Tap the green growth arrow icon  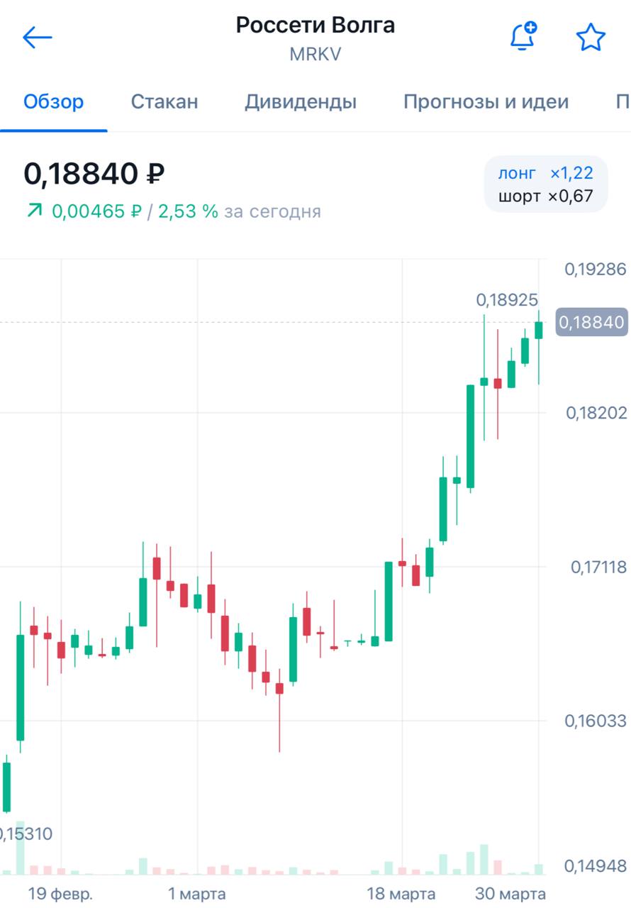[33, 210]
